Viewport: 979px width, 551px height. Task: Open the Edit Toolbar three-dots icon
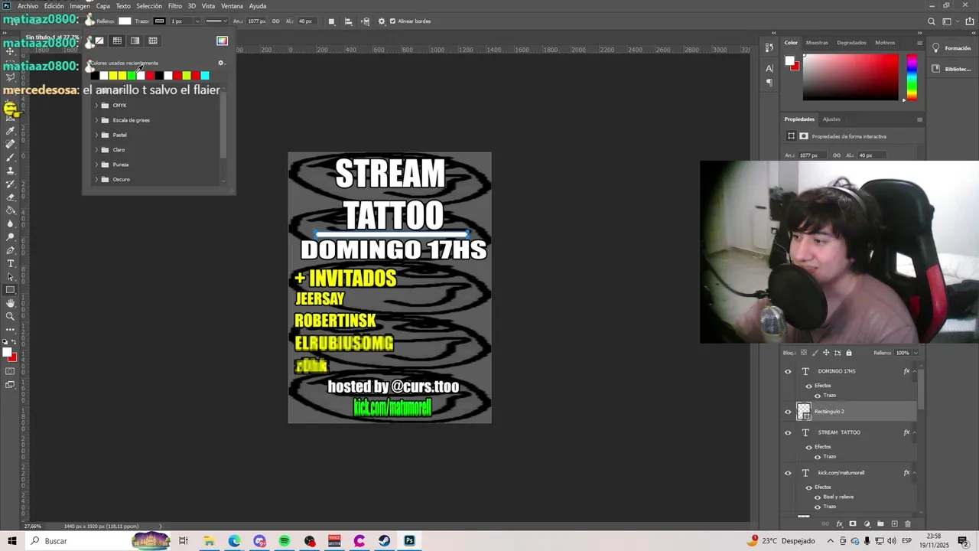coord(11,330)
